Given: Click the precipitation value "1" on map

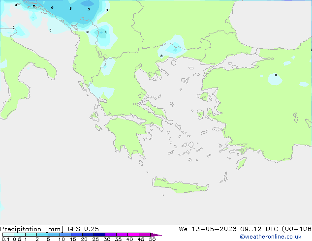Looking at the screenshot, I should [x=106, y=32].
